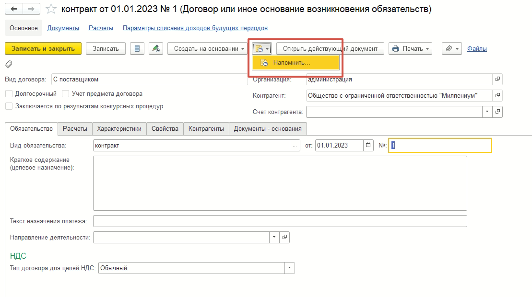Open the reminder icon dropdown button

pyautogui.click(x=261, y=49)
